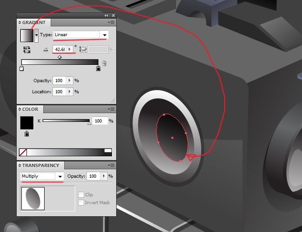The image size is (302, 232).
Task: Click the disabled aspect ratio field
Action: [x=98, y=50]
